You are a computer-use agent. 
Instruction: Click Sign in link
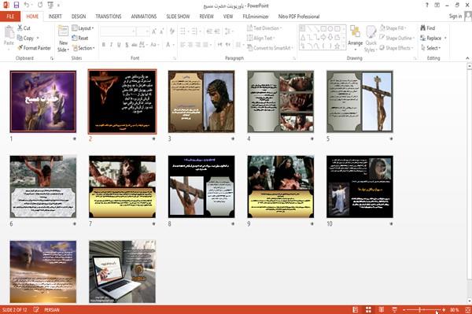[x=455, y=17]
